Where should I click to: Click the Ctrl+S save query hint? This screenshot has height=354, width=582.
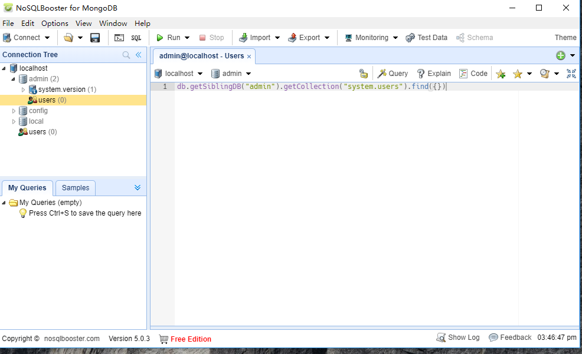coord(85,213)
